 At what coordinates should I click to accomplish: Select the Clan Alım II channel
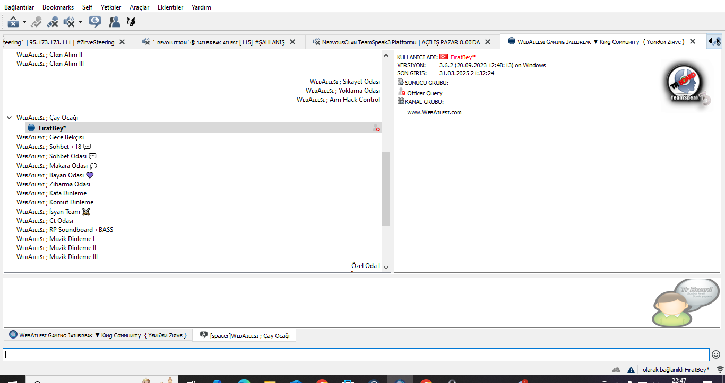49,55
